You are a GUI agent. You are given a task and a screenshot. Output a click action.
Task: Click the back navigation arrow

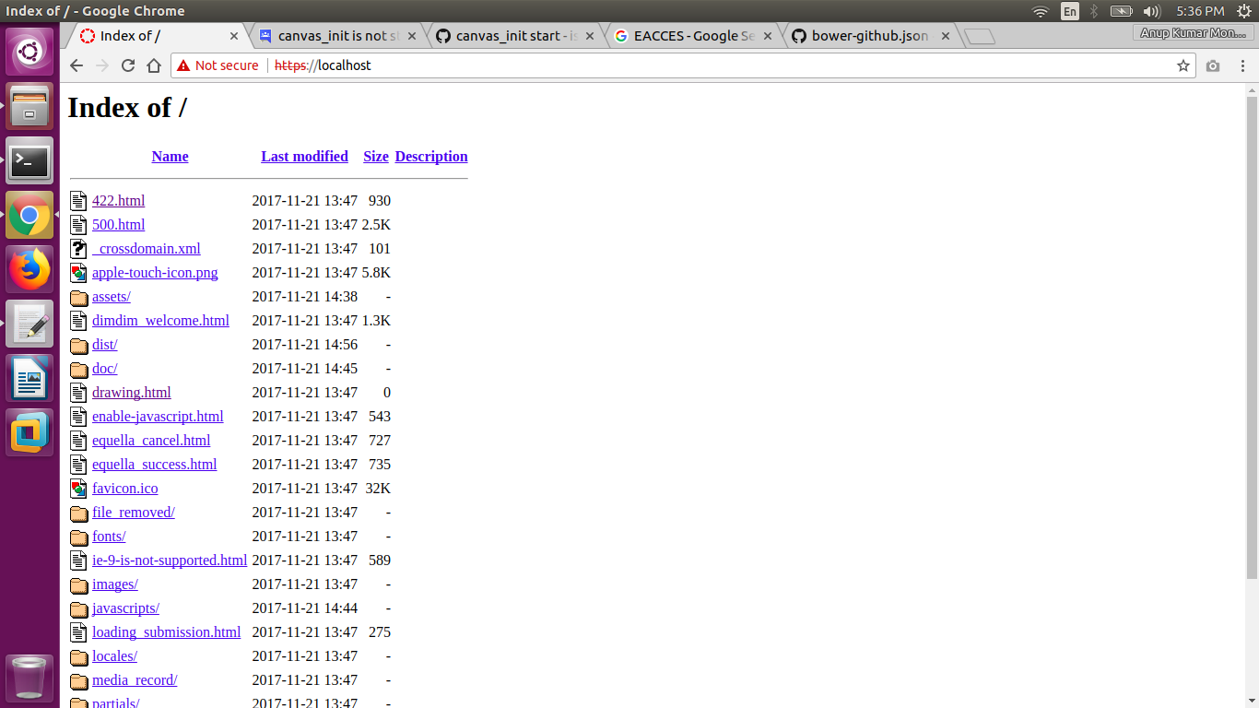[76, 65]
